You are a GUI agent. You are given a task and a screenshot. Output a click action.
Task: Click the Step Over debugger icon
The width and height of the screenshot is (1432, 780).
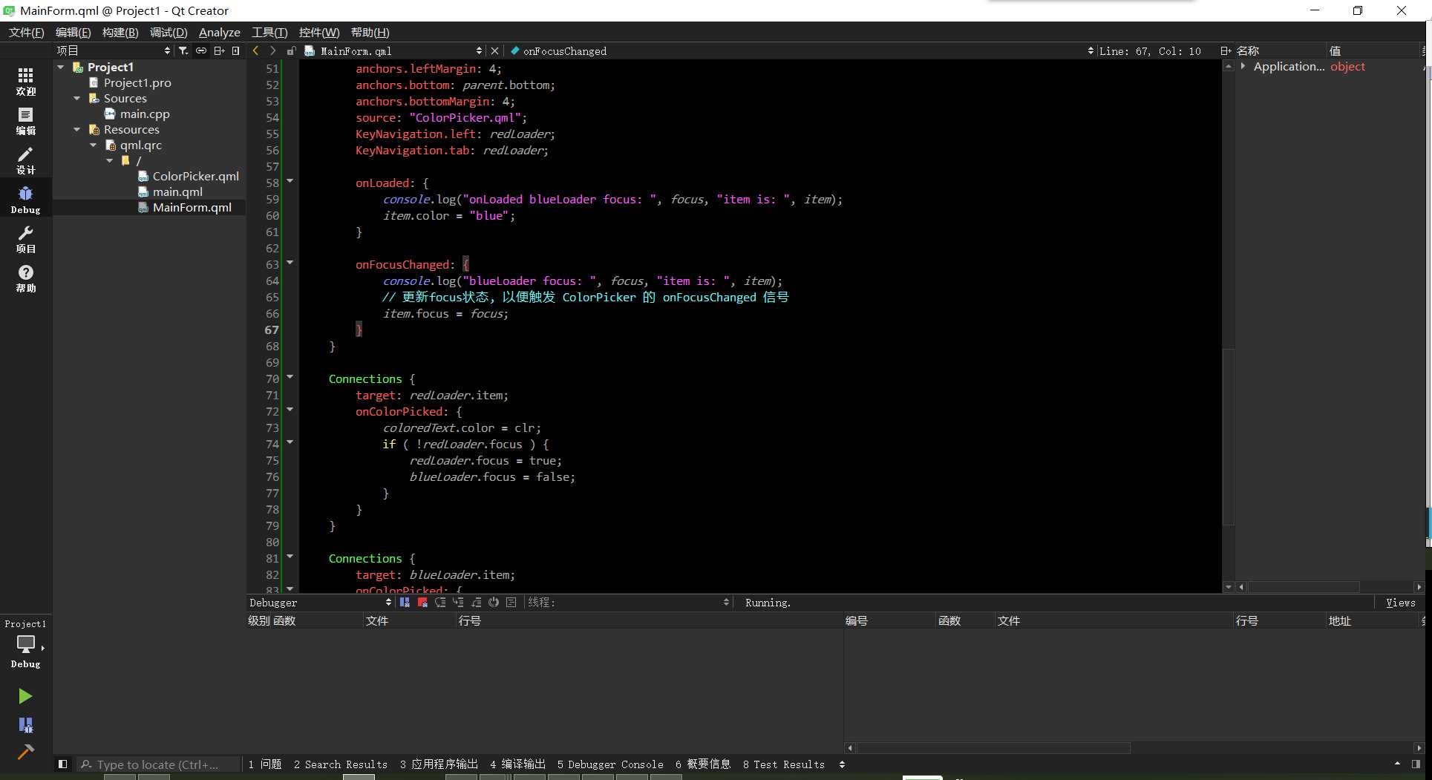click(440, 603)
